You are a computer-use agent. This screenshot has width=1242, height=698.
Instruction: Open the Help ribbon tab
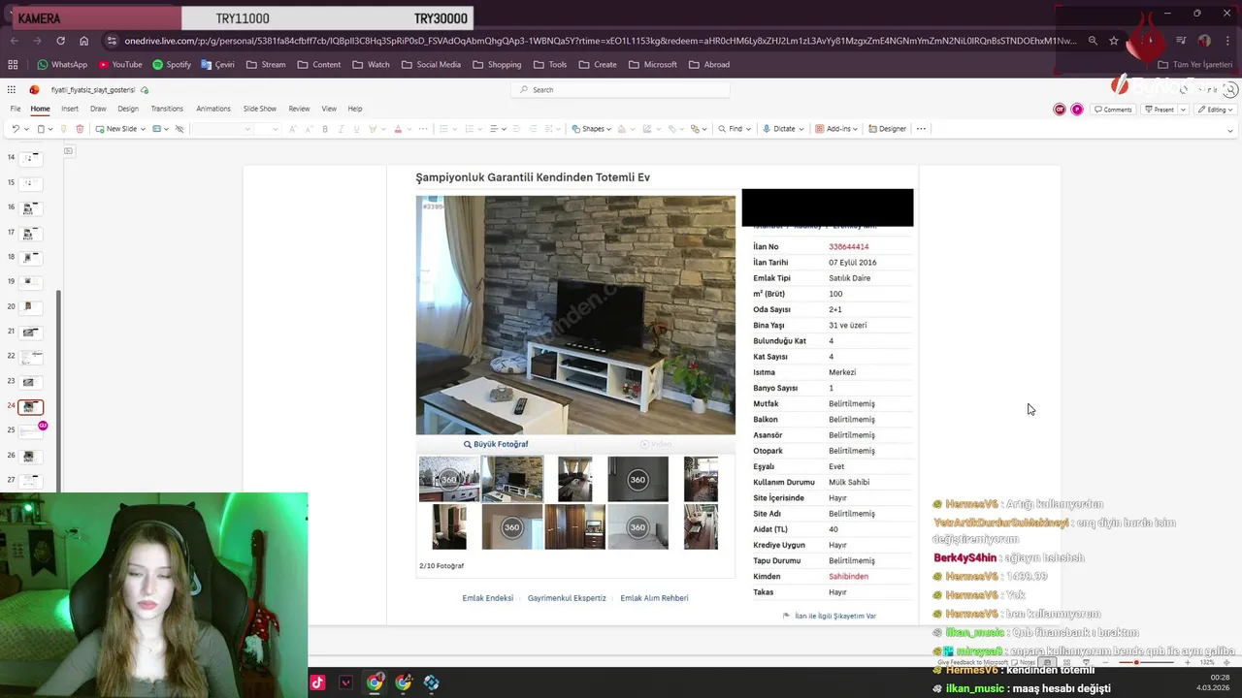click(x=355, y=109)
